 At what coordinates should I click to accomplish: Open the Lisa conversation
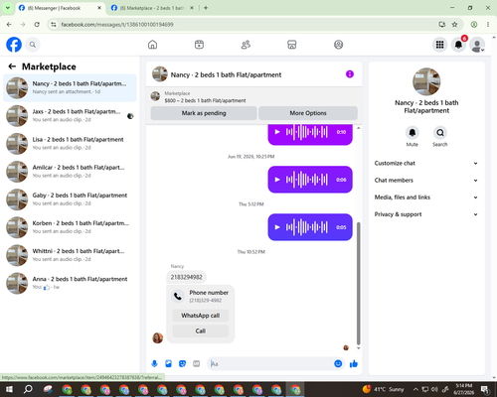(x=70, y=144)
